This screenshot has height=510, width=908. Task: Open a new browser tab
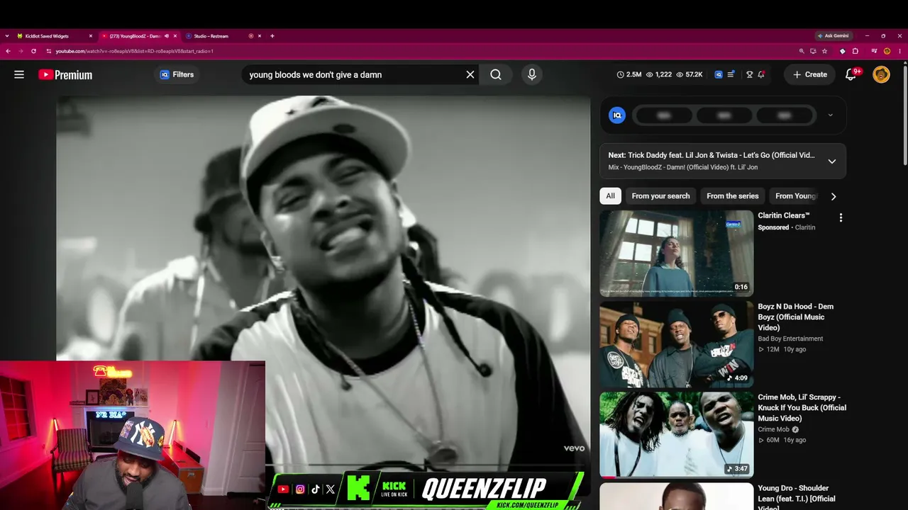(272, 36)
